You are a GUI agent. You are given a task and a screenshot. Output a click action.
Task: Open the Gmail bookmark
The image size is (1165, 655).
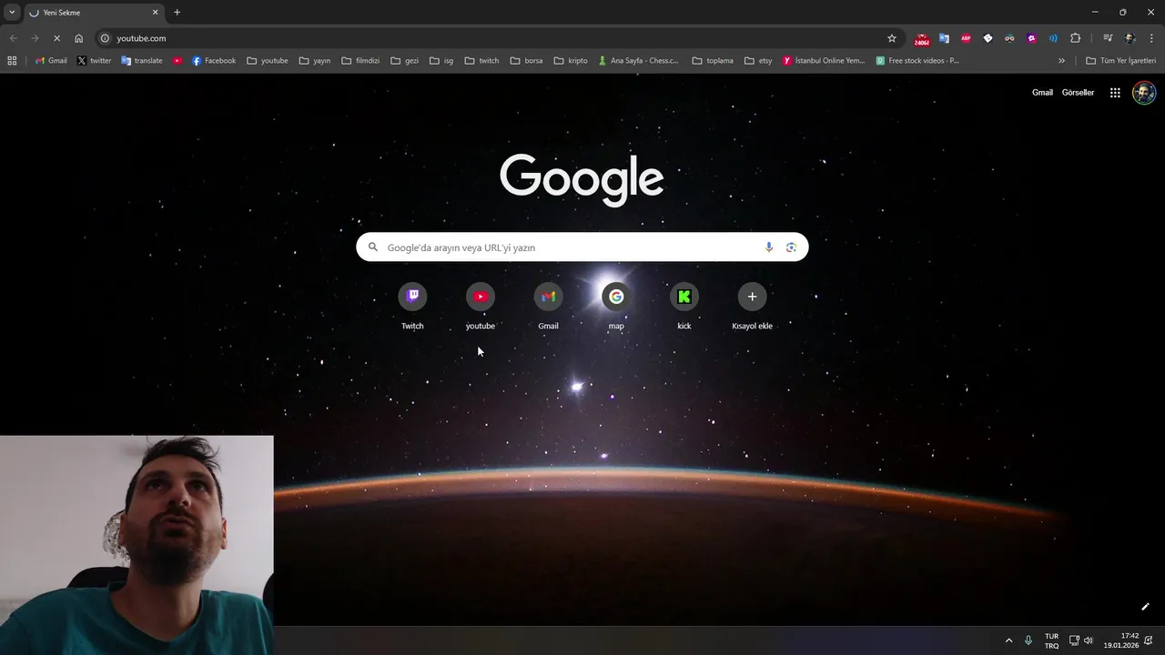(51, 61)
